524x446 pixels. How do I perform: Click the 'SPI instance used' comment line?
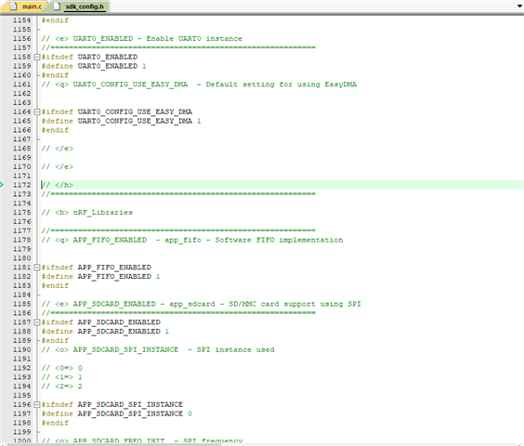click(x=158, y=349)
